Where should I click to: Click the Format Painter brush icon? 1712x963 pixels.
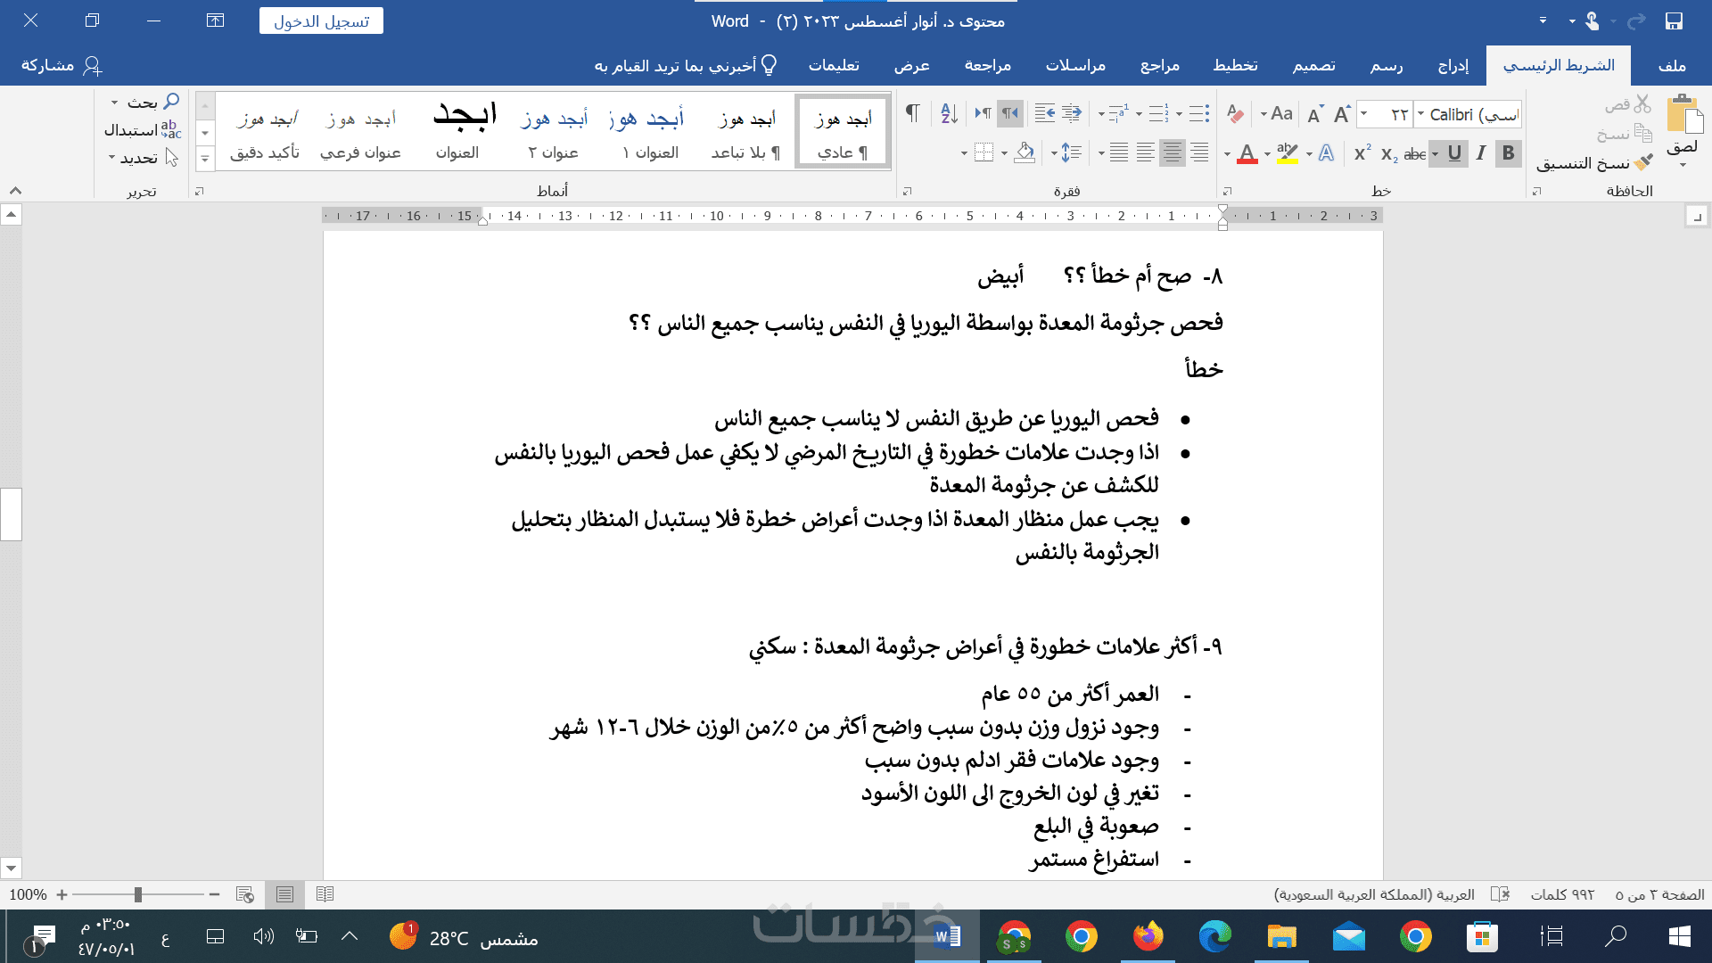tap(1642, 162)
